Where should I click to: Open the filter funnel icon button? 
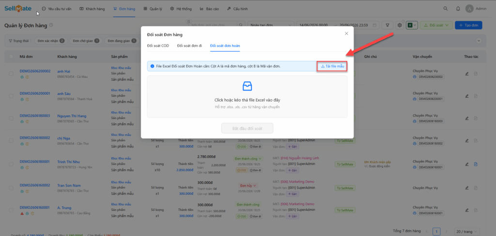pyautogui.click(x=387, y=25)
